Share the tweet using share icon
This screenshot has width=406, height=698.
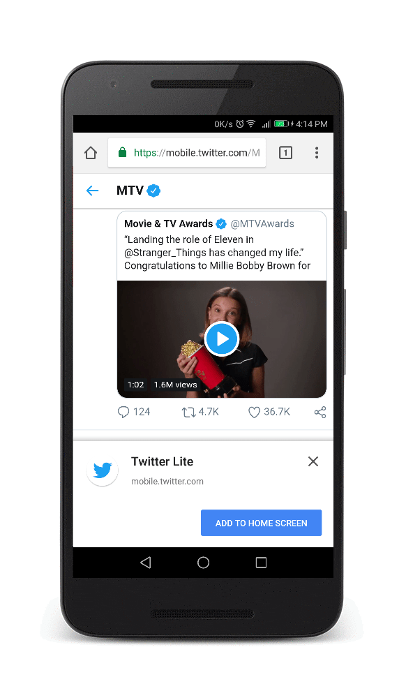pyautogui.click(x=320, y=413)
